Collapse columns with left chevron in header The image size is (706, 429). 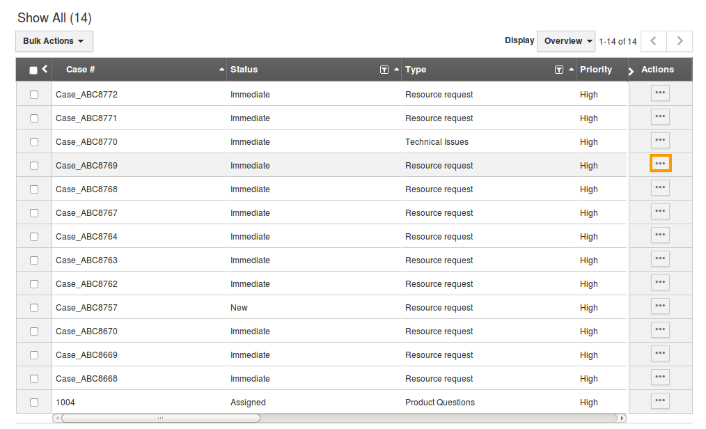[x=45, y=69]
